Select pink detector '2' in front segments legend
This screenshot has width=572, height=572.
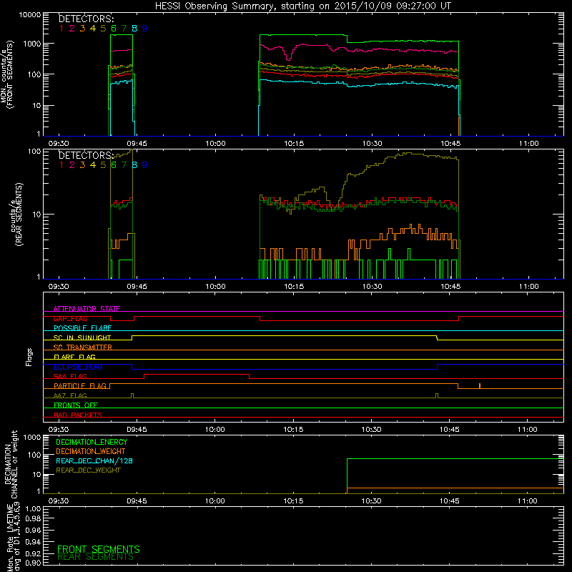[x=72, y=29]
